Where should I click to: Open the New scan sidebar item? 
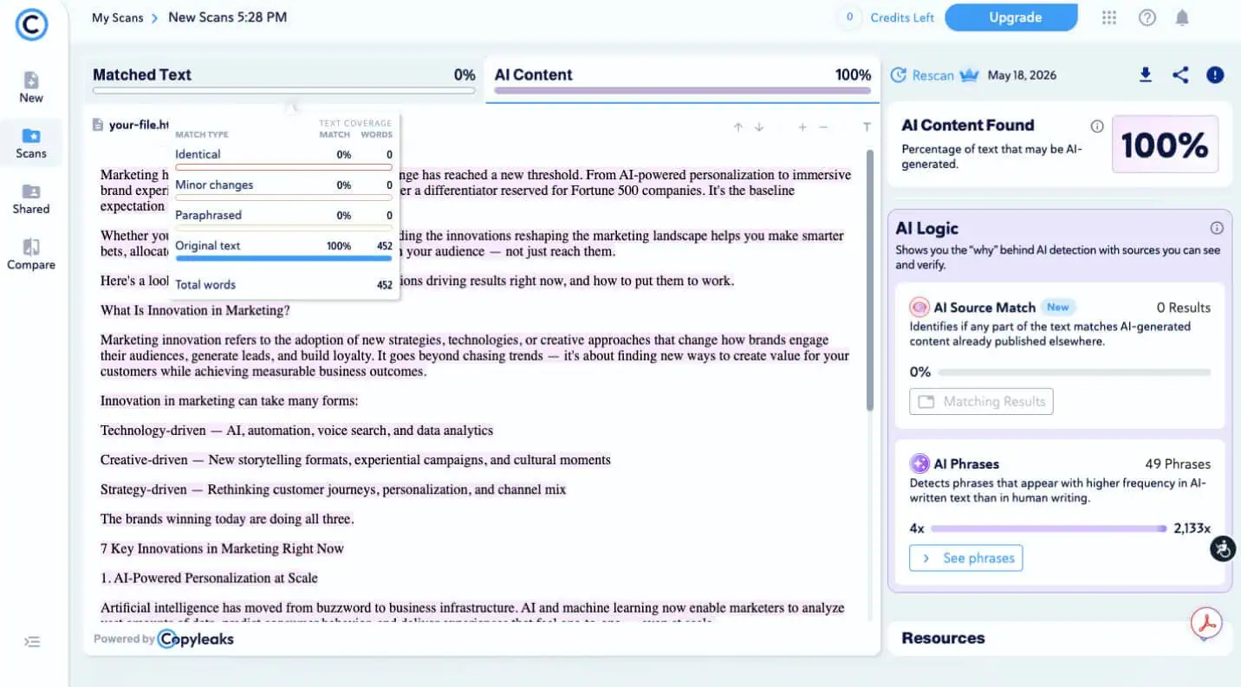[31, 87]
